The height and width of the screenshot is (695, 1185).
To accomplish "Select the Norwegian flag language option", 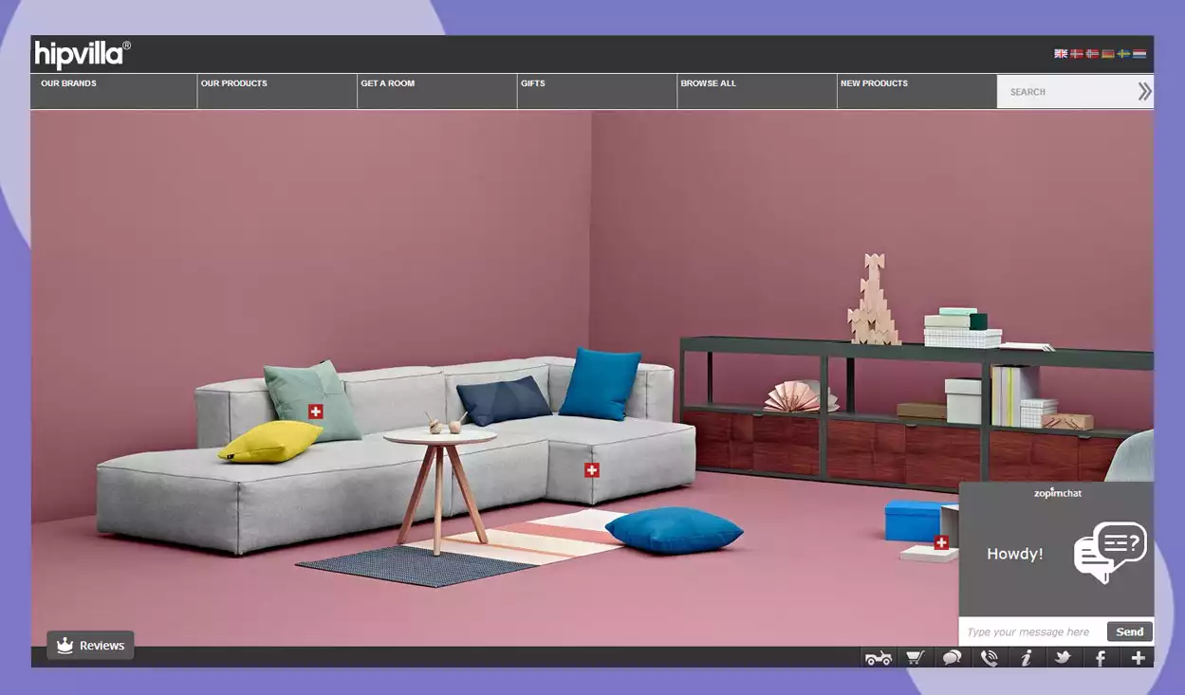I will (1092, 54).
